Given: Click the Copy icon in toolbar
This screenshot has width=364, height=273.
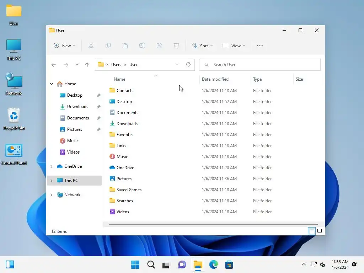Looking at the screenshot, I should coord(108,46).
